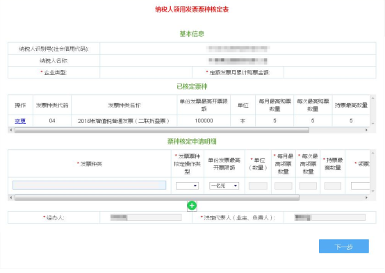This screenshot has height=273, width=385.
Task: Click the 票种核定申请明细 section heading
Action: pyautogui.click(x=192, y=142)
